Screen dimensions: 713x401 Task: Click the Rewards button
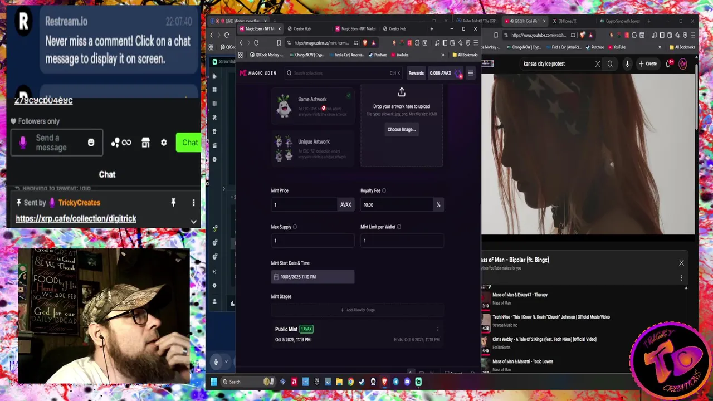pyautogui.click(x=416, y=73)
